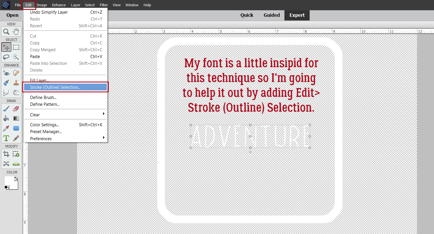Image resolution: width=434 pixels, height=234 pixels.
Task: Open the View menu
Action: pyautogui.click(x=116, y=5)
